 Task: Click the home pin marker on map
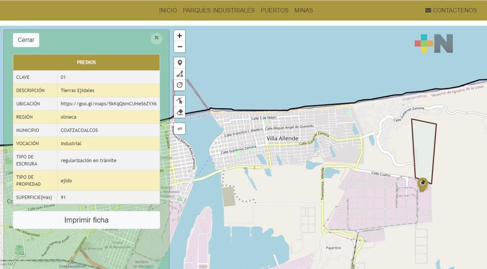coord(422,184)
